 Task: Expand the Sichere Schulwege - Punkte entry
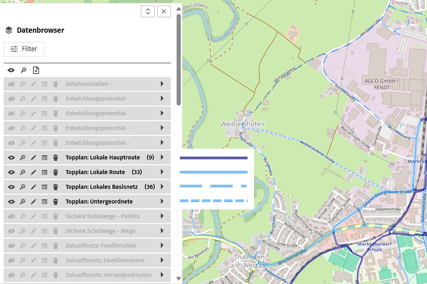coord(162,216)
